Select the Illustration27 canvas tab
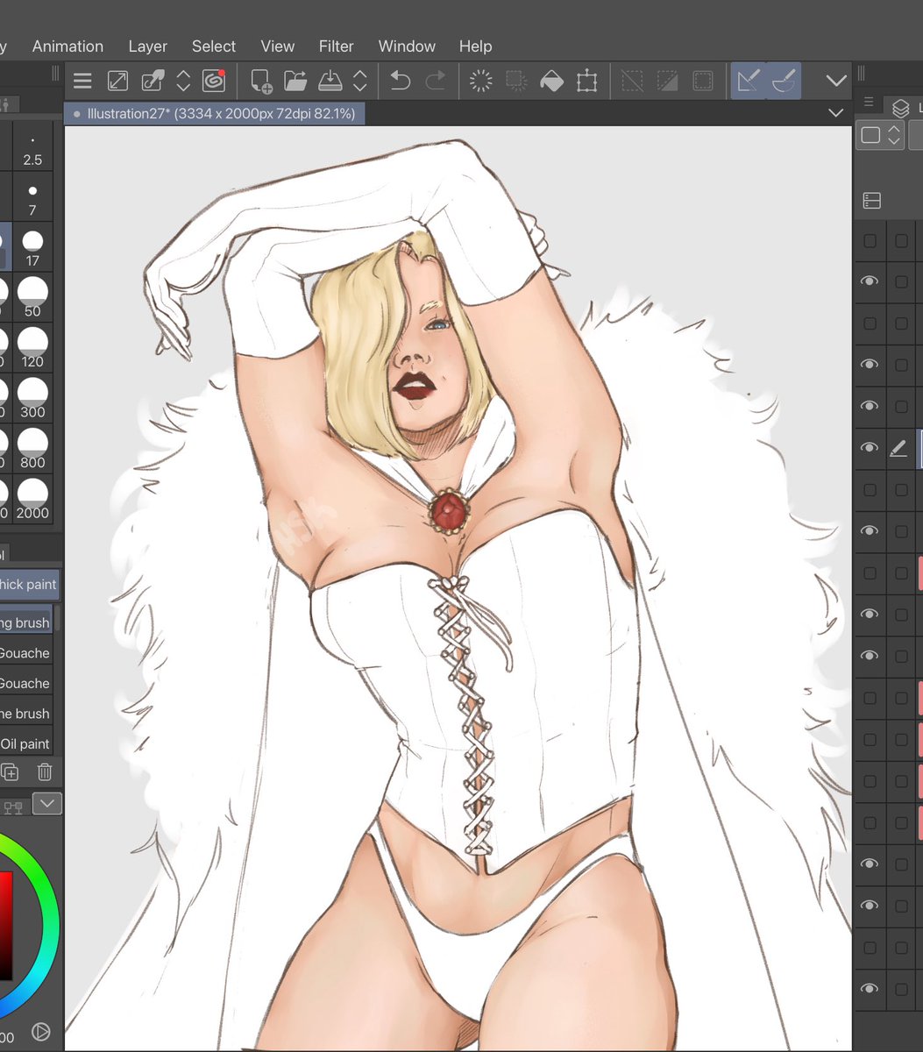The height and width of the screenshot is (1052, 923). click(215, 113)
